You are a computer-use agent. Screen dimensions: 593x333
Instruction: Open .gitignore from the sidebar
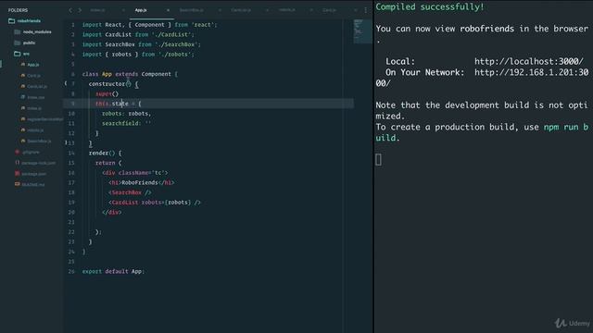coord(31,152)
